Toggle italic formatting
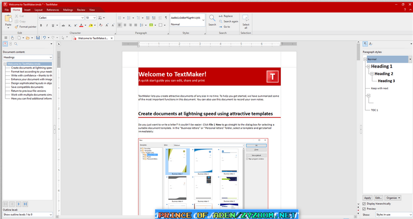Viewport: 413px width, 219px height. (47, 25)
